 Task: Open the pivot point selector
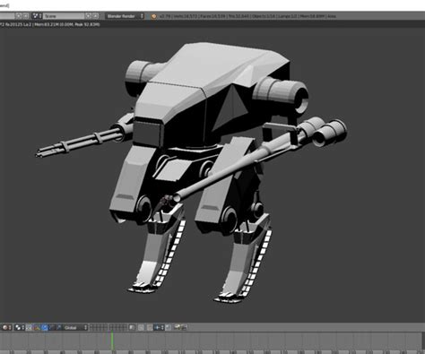click(20, 327)
